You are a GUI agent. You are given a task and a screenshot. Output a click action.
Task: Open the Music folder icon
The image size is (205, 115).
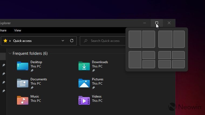22,100
